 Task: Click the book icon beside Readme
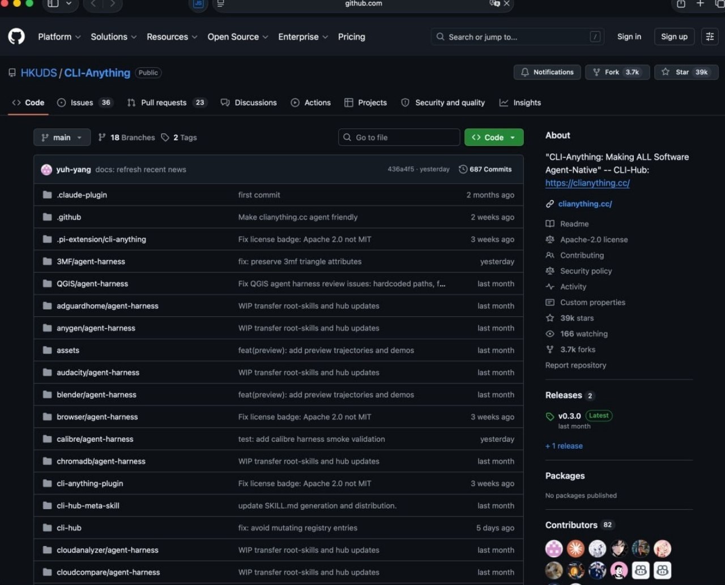tap(549, 224)
